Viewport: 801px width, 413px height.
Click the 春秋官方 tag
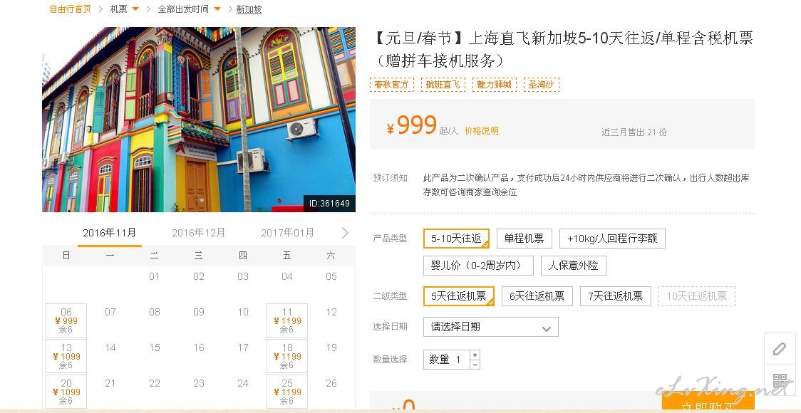[392, 85]
